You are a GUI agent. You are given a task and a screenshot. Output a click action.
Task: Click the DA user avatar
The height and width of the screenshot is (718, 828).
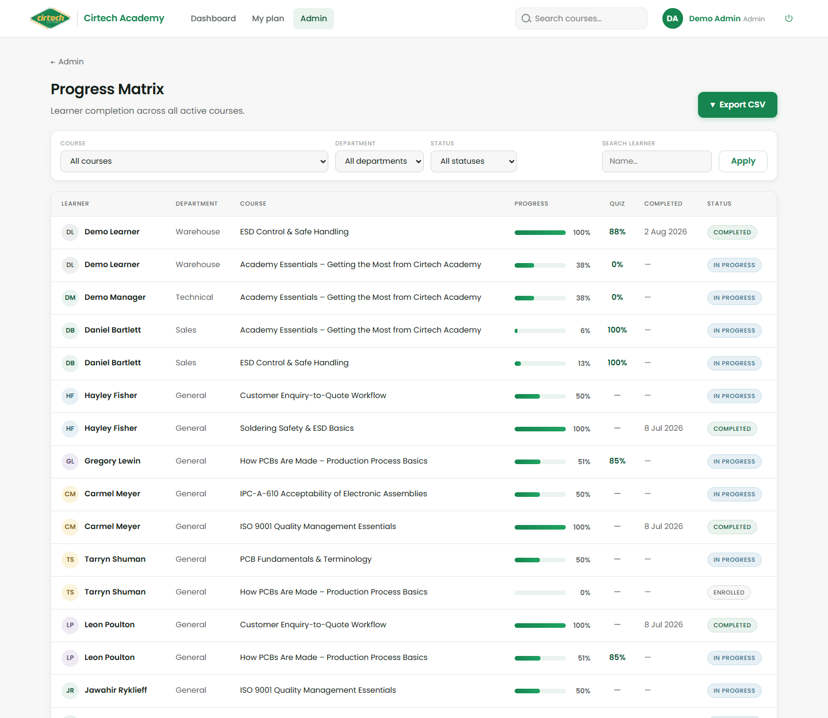pos(672,18)
